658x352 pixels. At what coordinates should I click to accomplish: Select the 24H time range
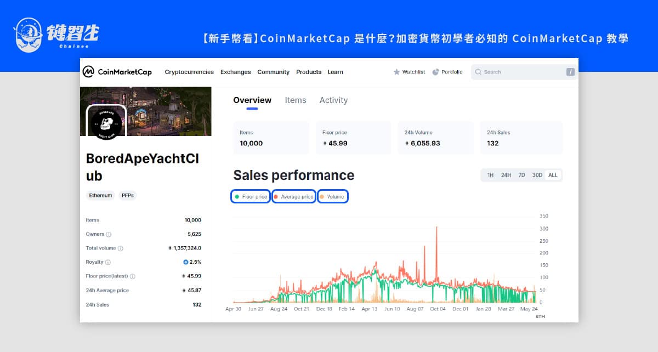coord(506,175)
